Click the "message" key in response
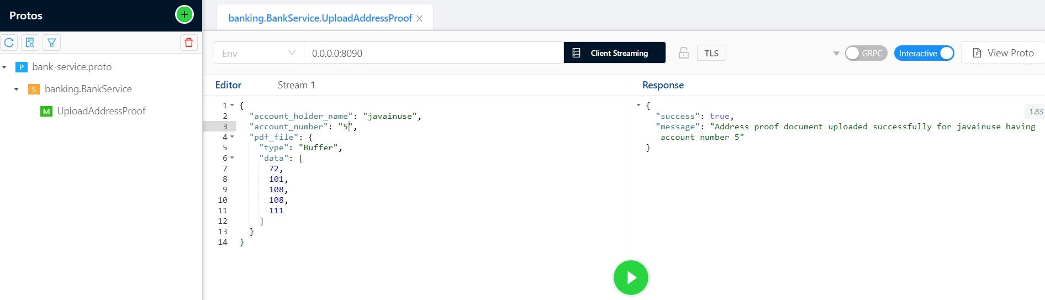 coord(678,127)
